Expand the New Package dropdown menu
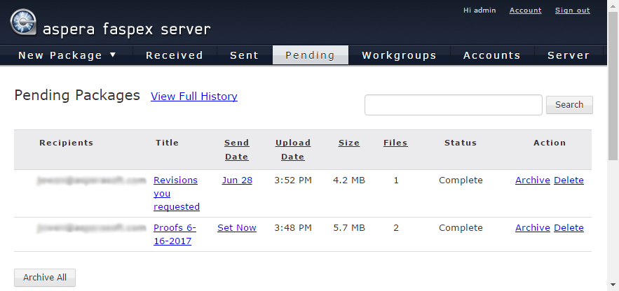 pos(67,55)
